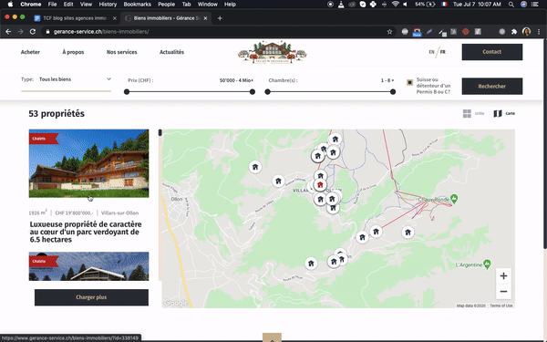
Task: Open the second chalet listing thumbnail
Action: coord(88,266)
